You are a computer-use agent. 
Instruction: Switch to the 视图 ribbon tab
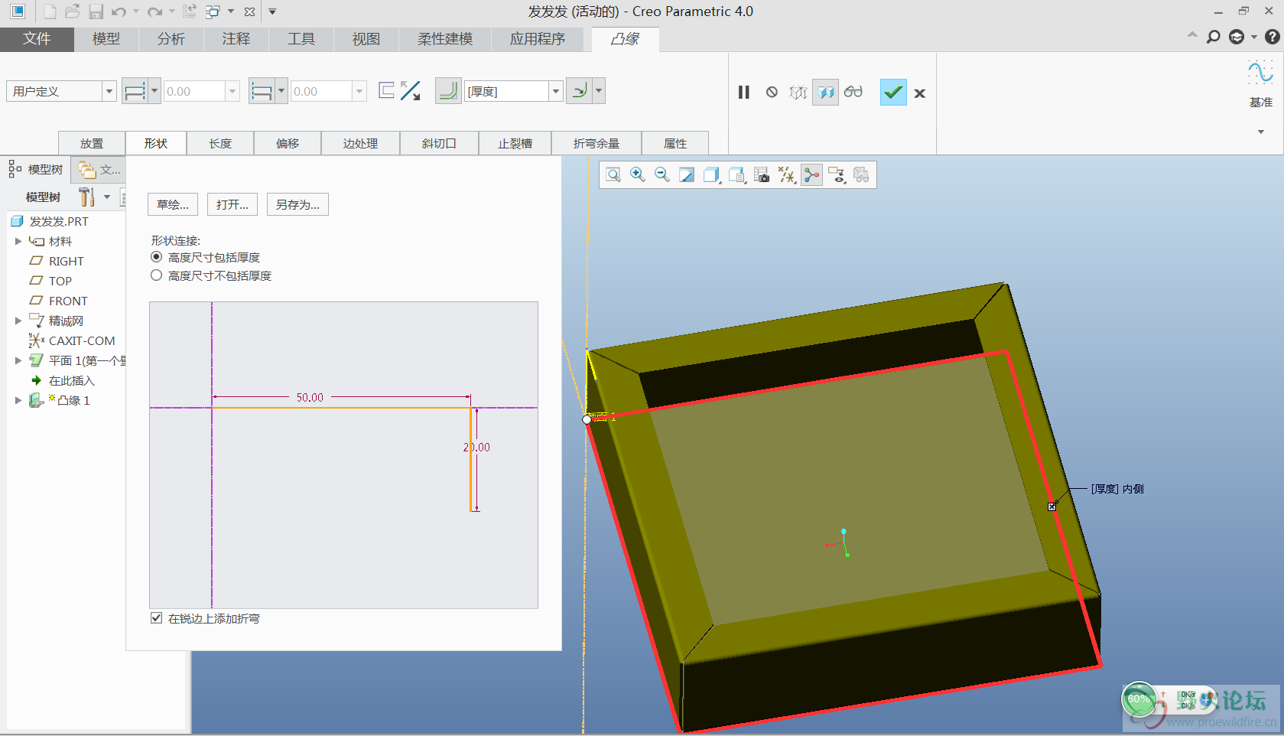(366, 39)
